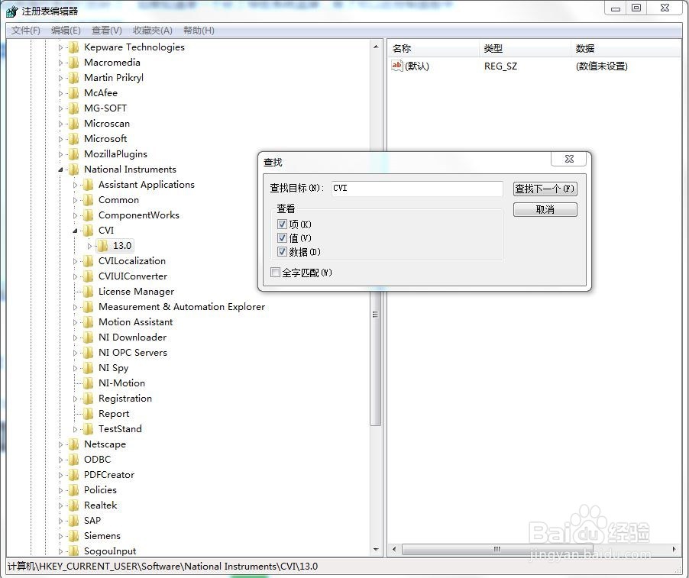Click the right pane scroll-right arrow
The image size is (689, 578).
coord(675,549)
